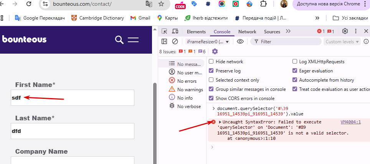Viewport: 370px width, 164px height.
Task: Clear the console with the ban icon
Action: (175, 41)
